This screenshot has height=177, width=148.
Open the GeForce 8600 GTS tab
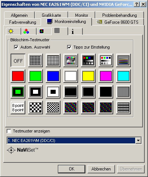pos(118,22)
